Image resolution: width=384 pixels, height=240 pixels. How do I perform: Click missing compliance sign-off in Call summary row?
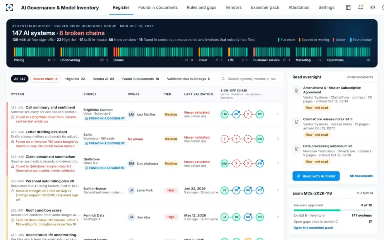[x=248, y=114]
